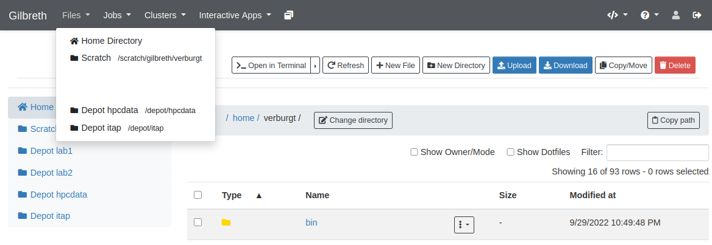The image size is (712, 245).
Task: Open the help question-mark menu
Action: click(649, 15)
